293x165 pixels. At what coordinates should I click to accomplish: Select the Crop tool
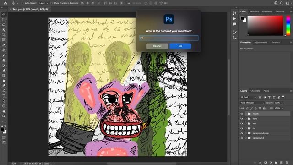(4, 35)
